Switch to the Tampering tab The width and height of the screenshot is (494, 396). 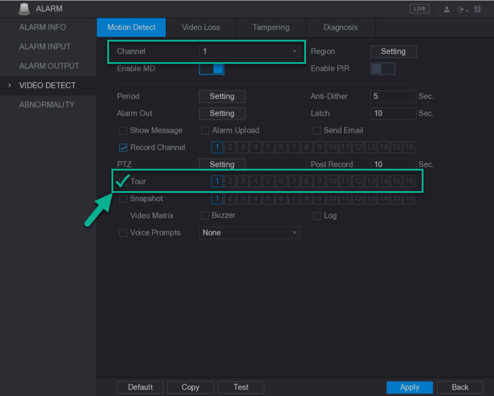271,28
